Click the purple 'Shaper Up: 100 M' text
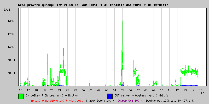 [x=130, y=101]
